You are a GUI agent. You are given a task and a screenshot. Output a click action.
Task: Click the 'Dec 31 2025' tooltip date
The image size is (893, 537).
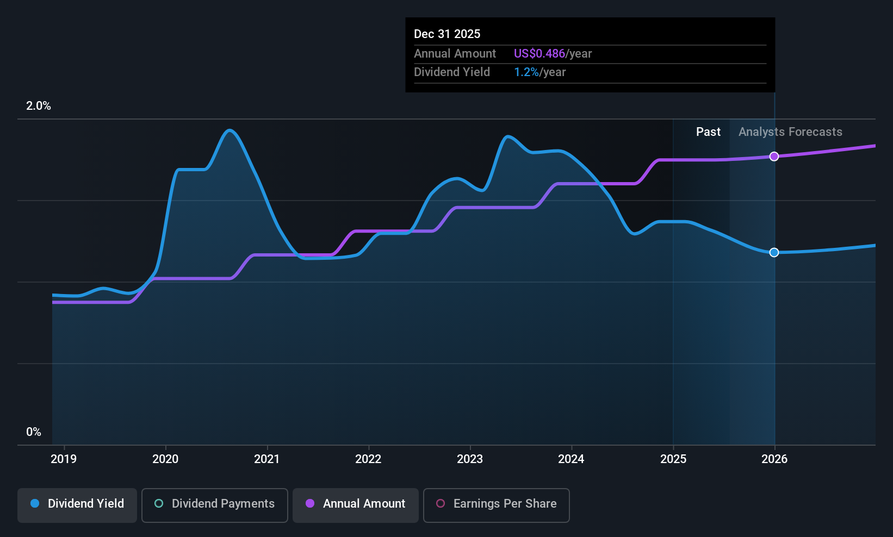[x=447, y=34]
